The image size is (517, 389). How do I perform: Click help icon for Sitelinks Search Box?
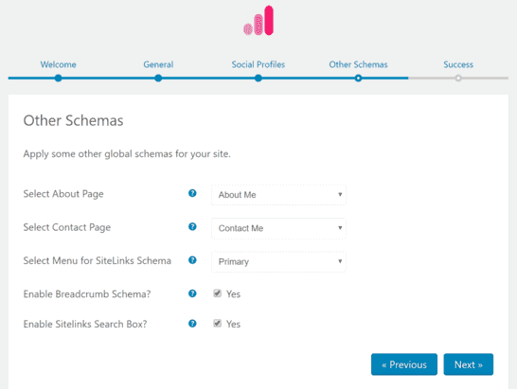click(x=192, y=324)
